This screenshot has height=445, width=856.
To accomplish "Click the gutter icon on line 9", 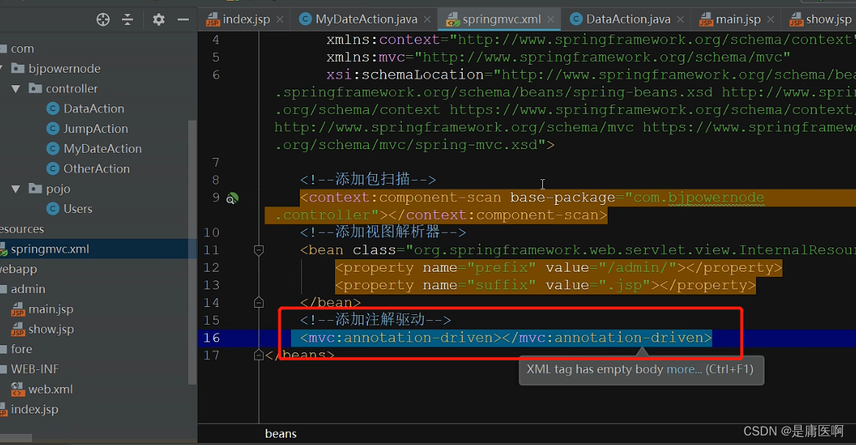I will point(232,198).
